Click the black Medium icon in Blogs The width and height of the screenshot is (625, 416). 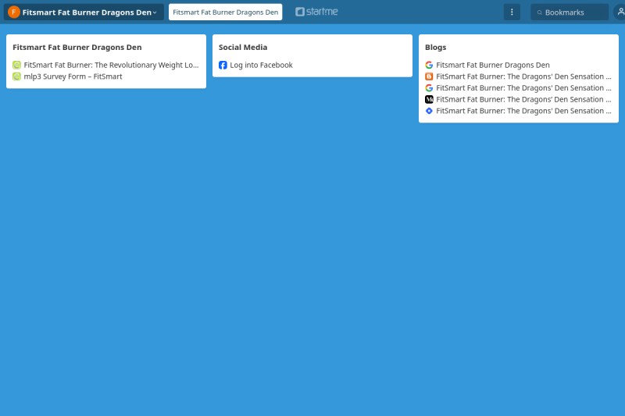(x=429, y=100)
